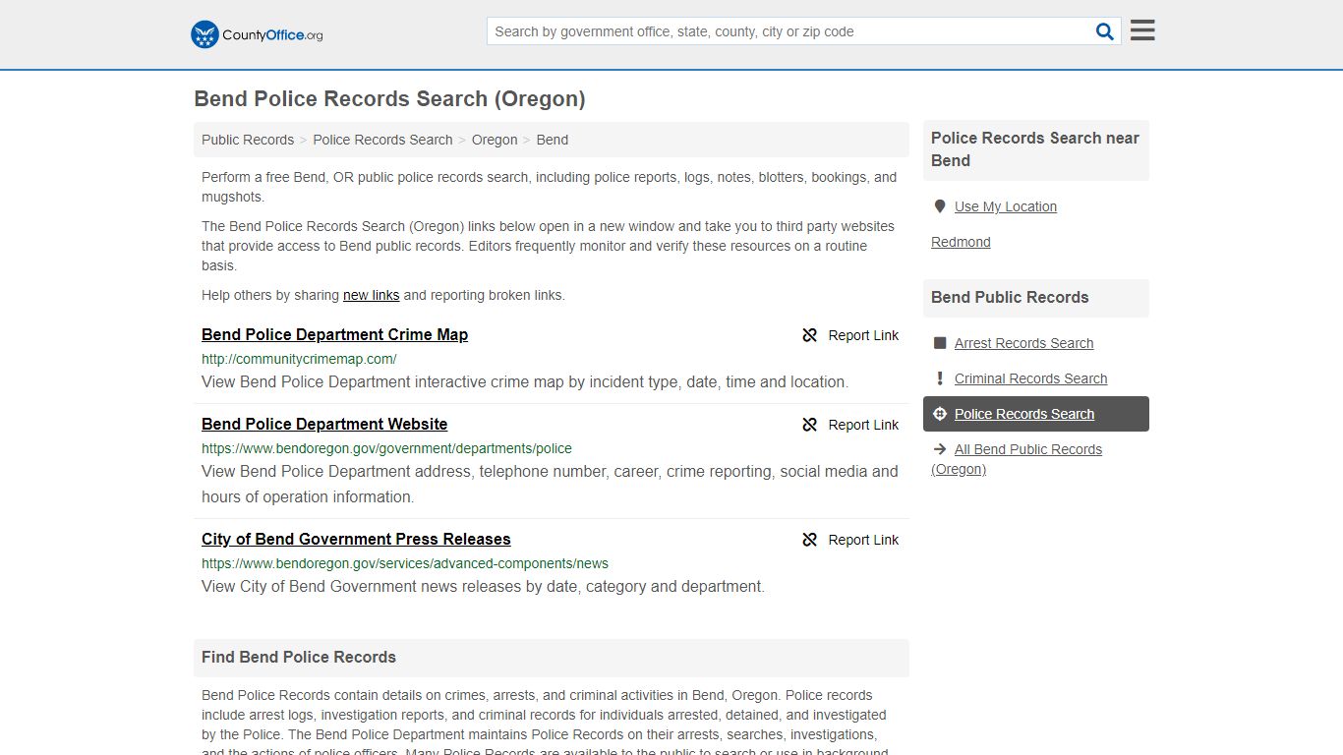Click the search magnifier icon
This screenshot has height=755, width=1343.
pyautogui.click(x=1105, y=31)
